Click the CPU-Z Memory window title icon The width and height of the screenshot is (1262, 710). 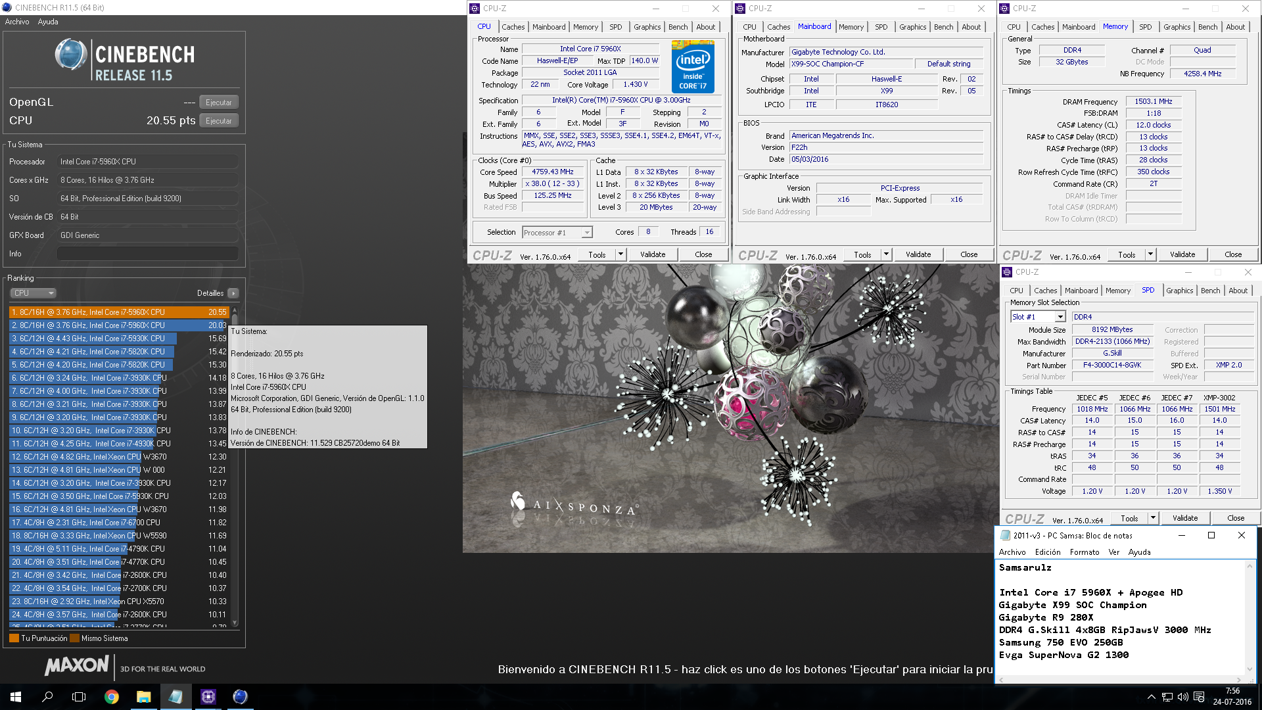(1005, 9)
